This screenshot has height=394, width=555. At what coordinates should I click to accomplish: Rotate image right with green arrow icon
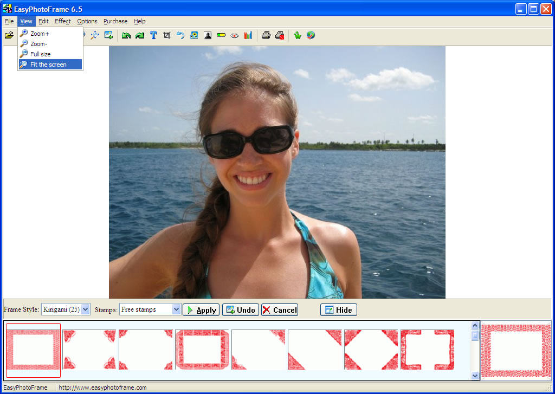(x=140, y=35)
